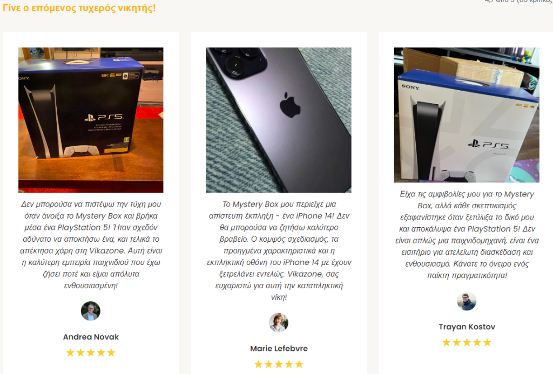Click the first star under Andrea Novak
Screen dimensions: 553x374
point(71,352)
